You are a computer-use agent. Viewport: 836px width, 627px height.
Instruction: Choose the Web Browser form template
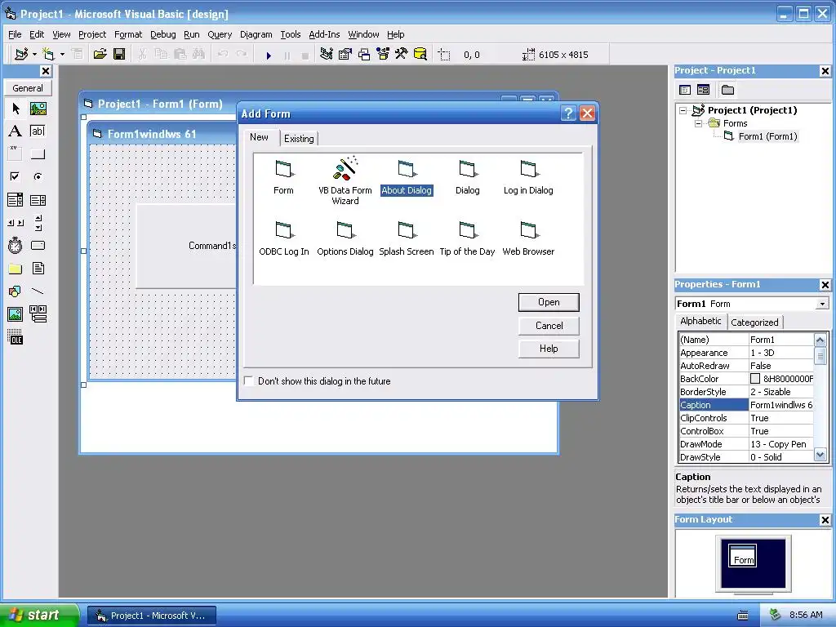tap(528, 239)
